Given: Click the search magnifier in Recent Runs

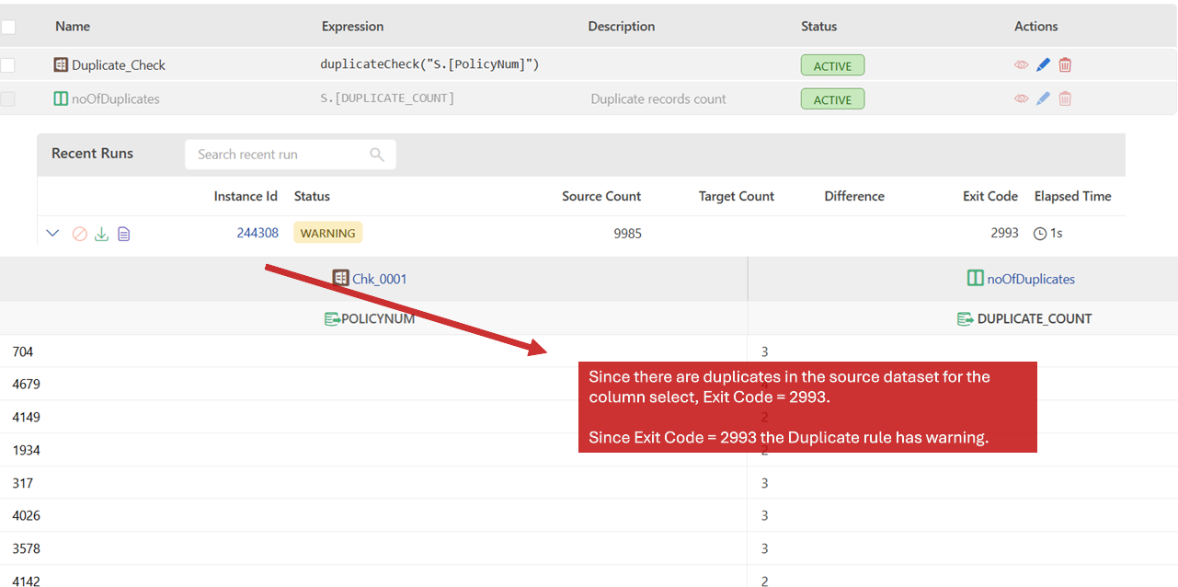Looking at the screenshot, I should (377, 155).
